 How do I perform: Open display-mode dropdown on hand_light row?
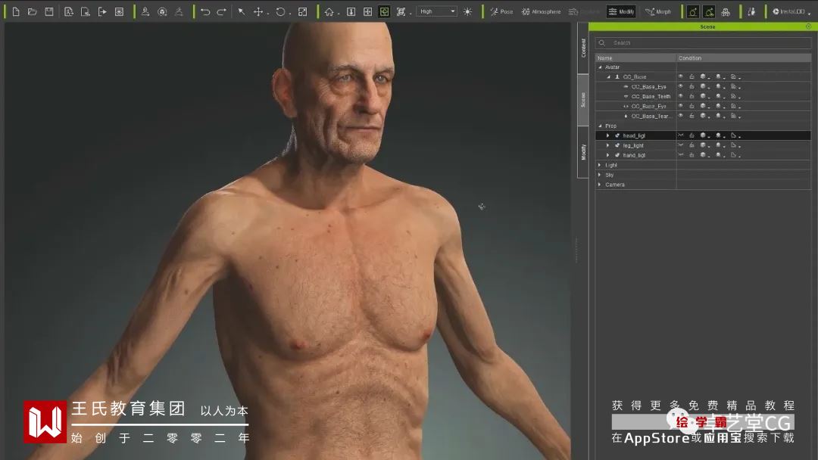pos(735,155)
